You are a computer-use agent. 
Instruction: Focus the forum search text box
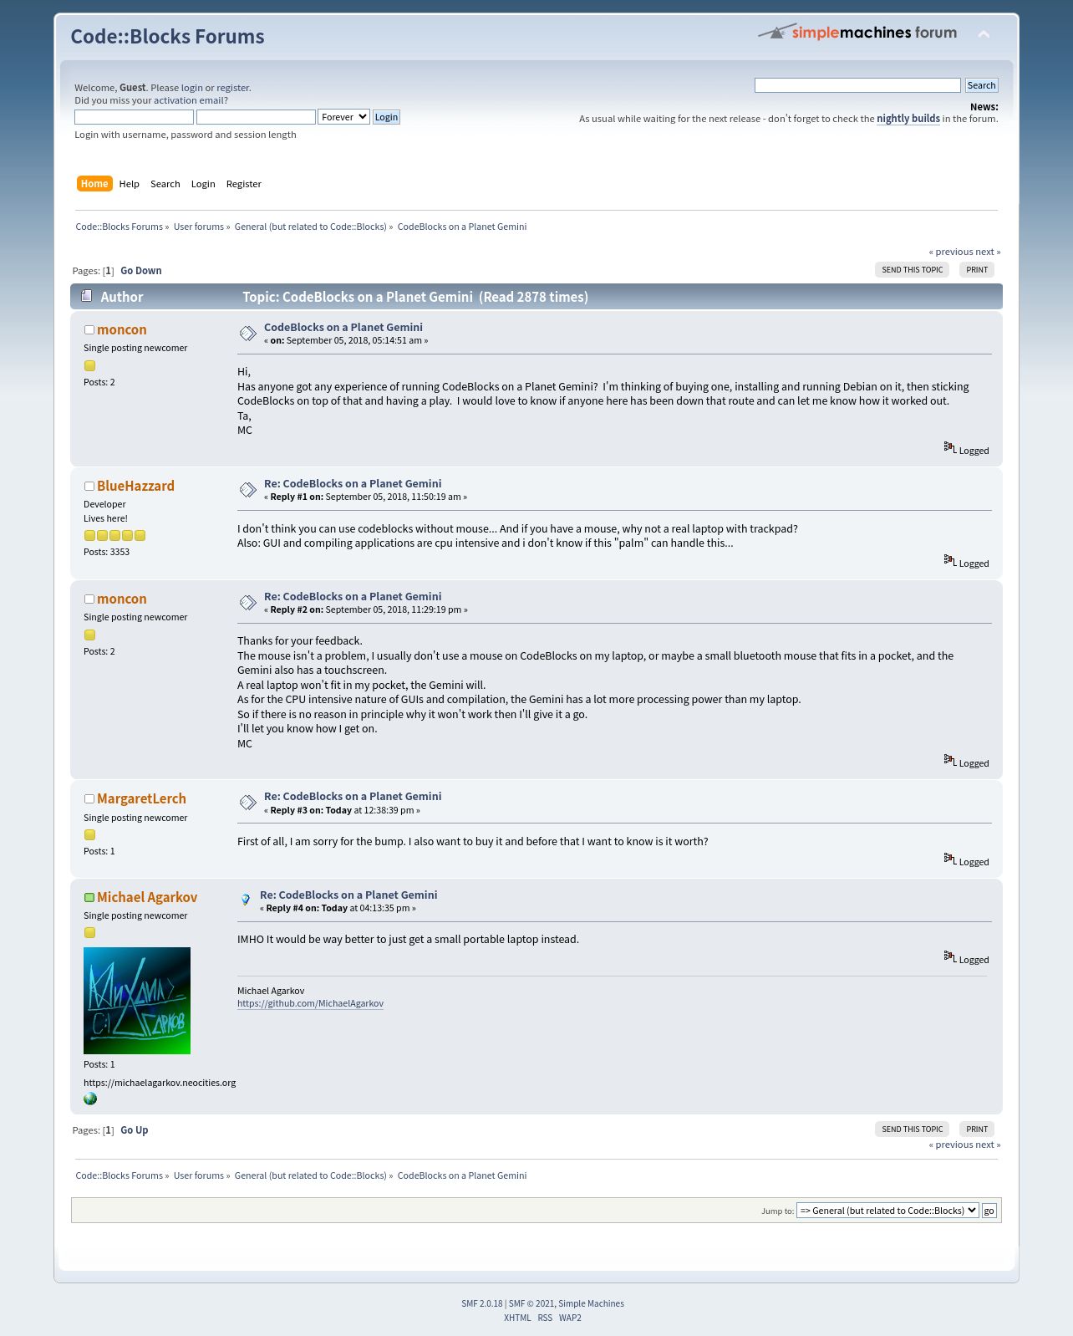tap(857, 85)
